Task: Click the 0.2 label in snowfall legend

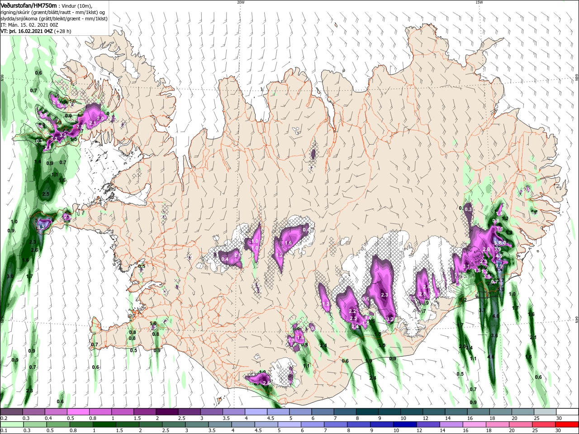Action: point(4,418)
